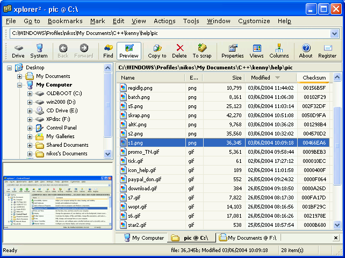345x258 pixels.
Task: Click the preview thumbnail image
Action: [57, 203]
